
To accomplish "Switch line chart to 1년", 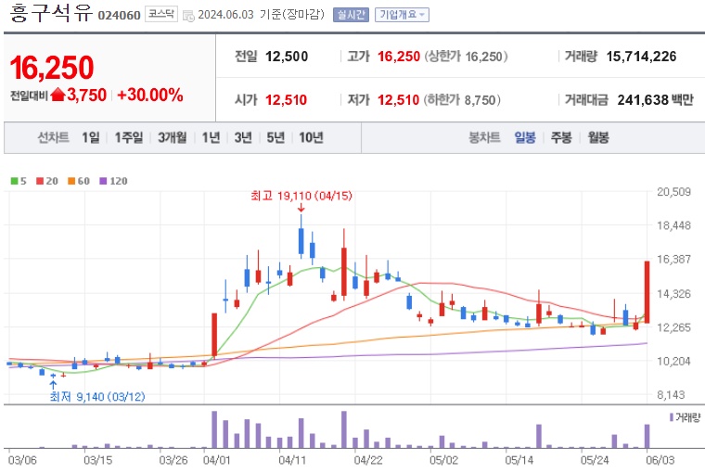I will tap(211, 137).
